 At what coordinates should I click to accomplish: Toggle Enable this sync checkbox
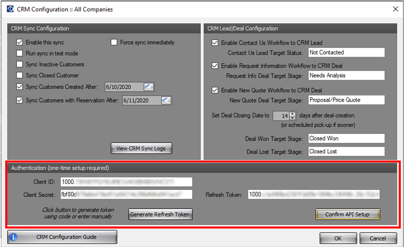tap(20, 42)
